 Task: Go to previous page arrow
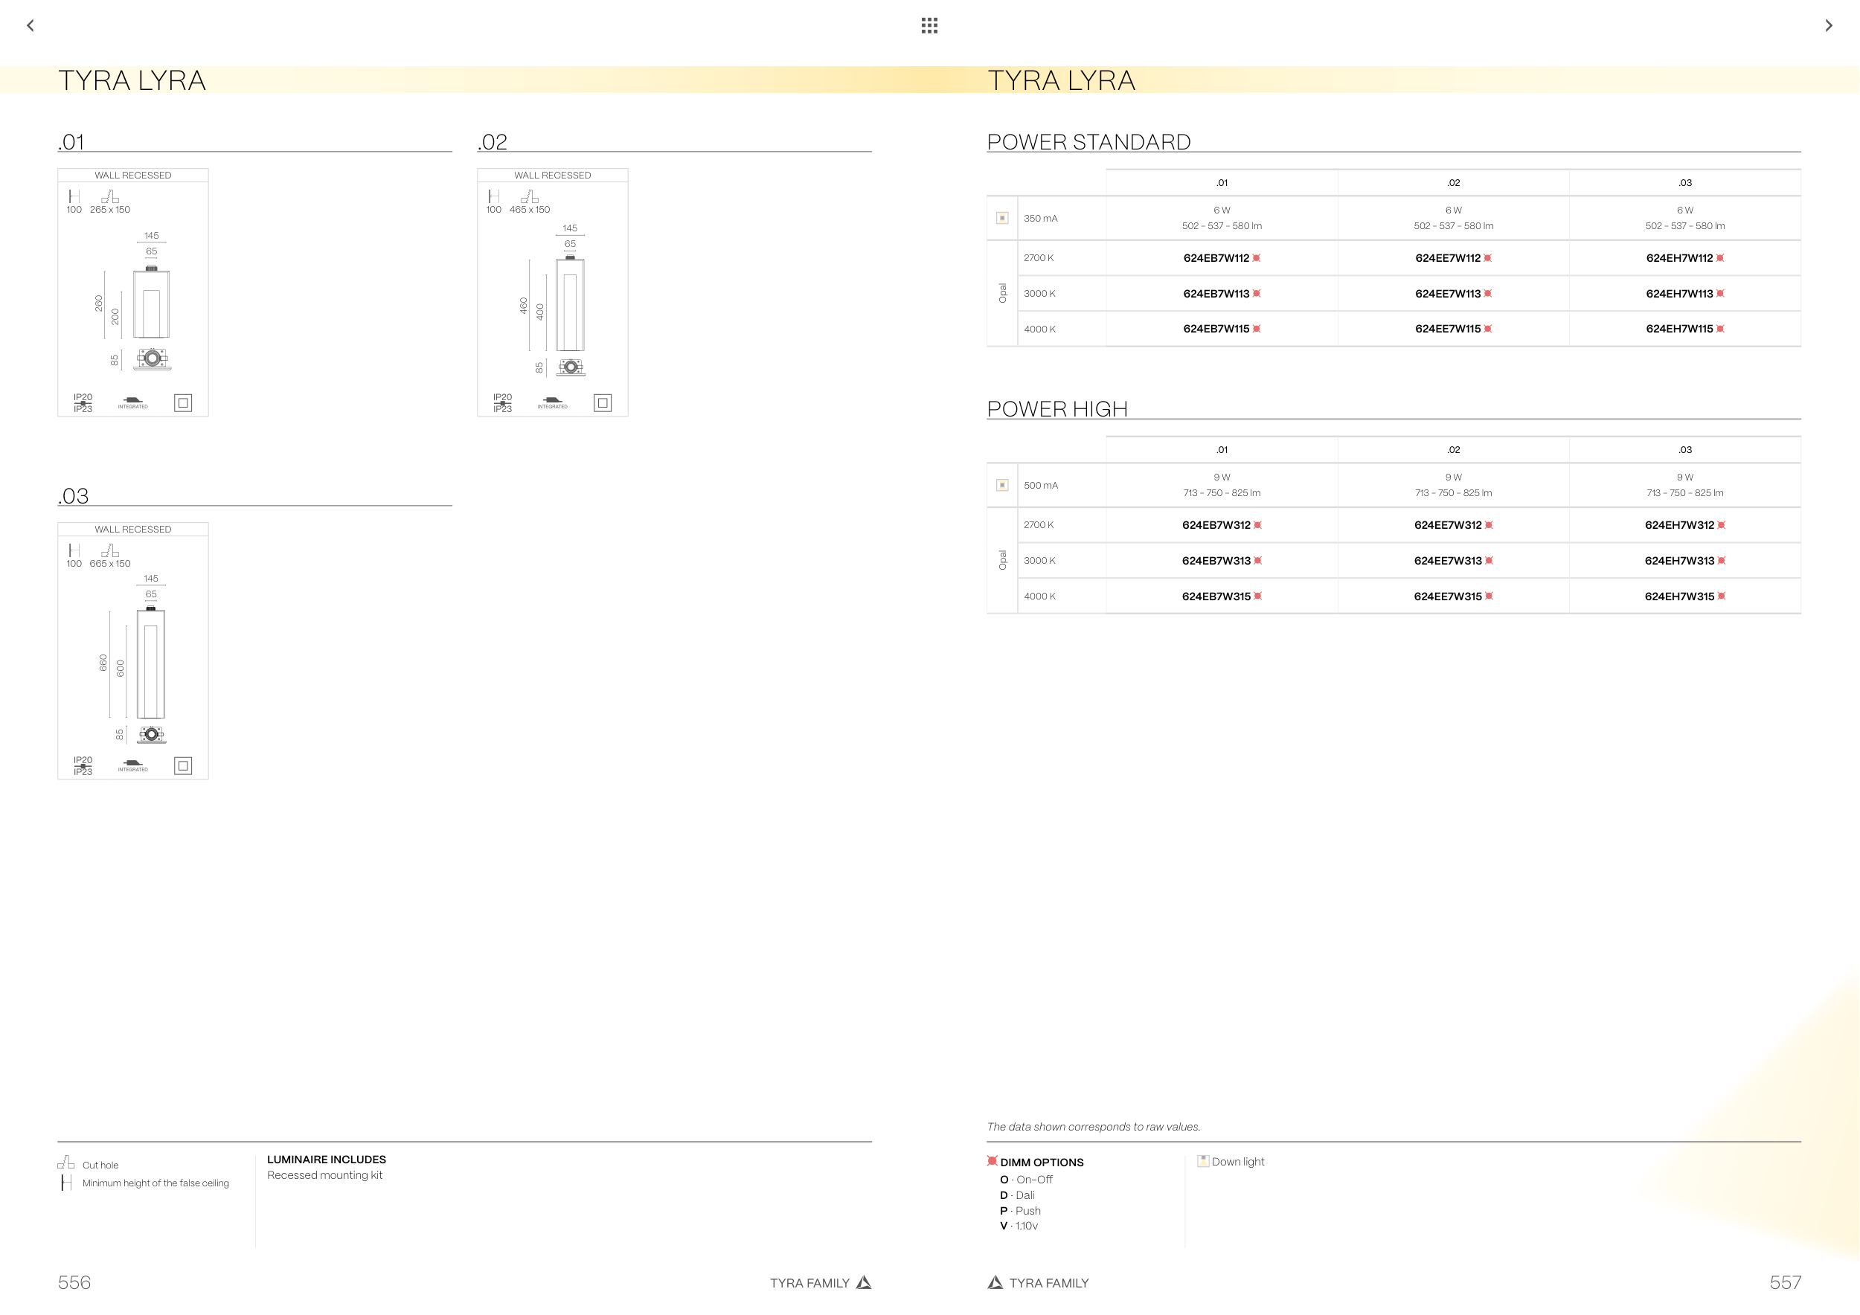[x=31, y=25]
